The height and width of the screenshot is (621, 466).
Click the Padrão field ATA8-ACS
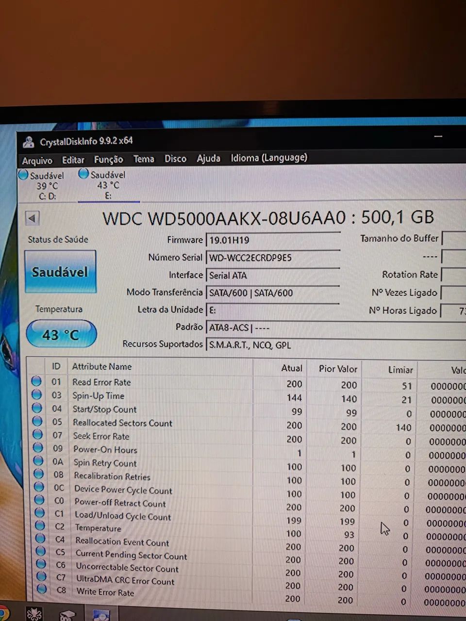tap(336, 327)
